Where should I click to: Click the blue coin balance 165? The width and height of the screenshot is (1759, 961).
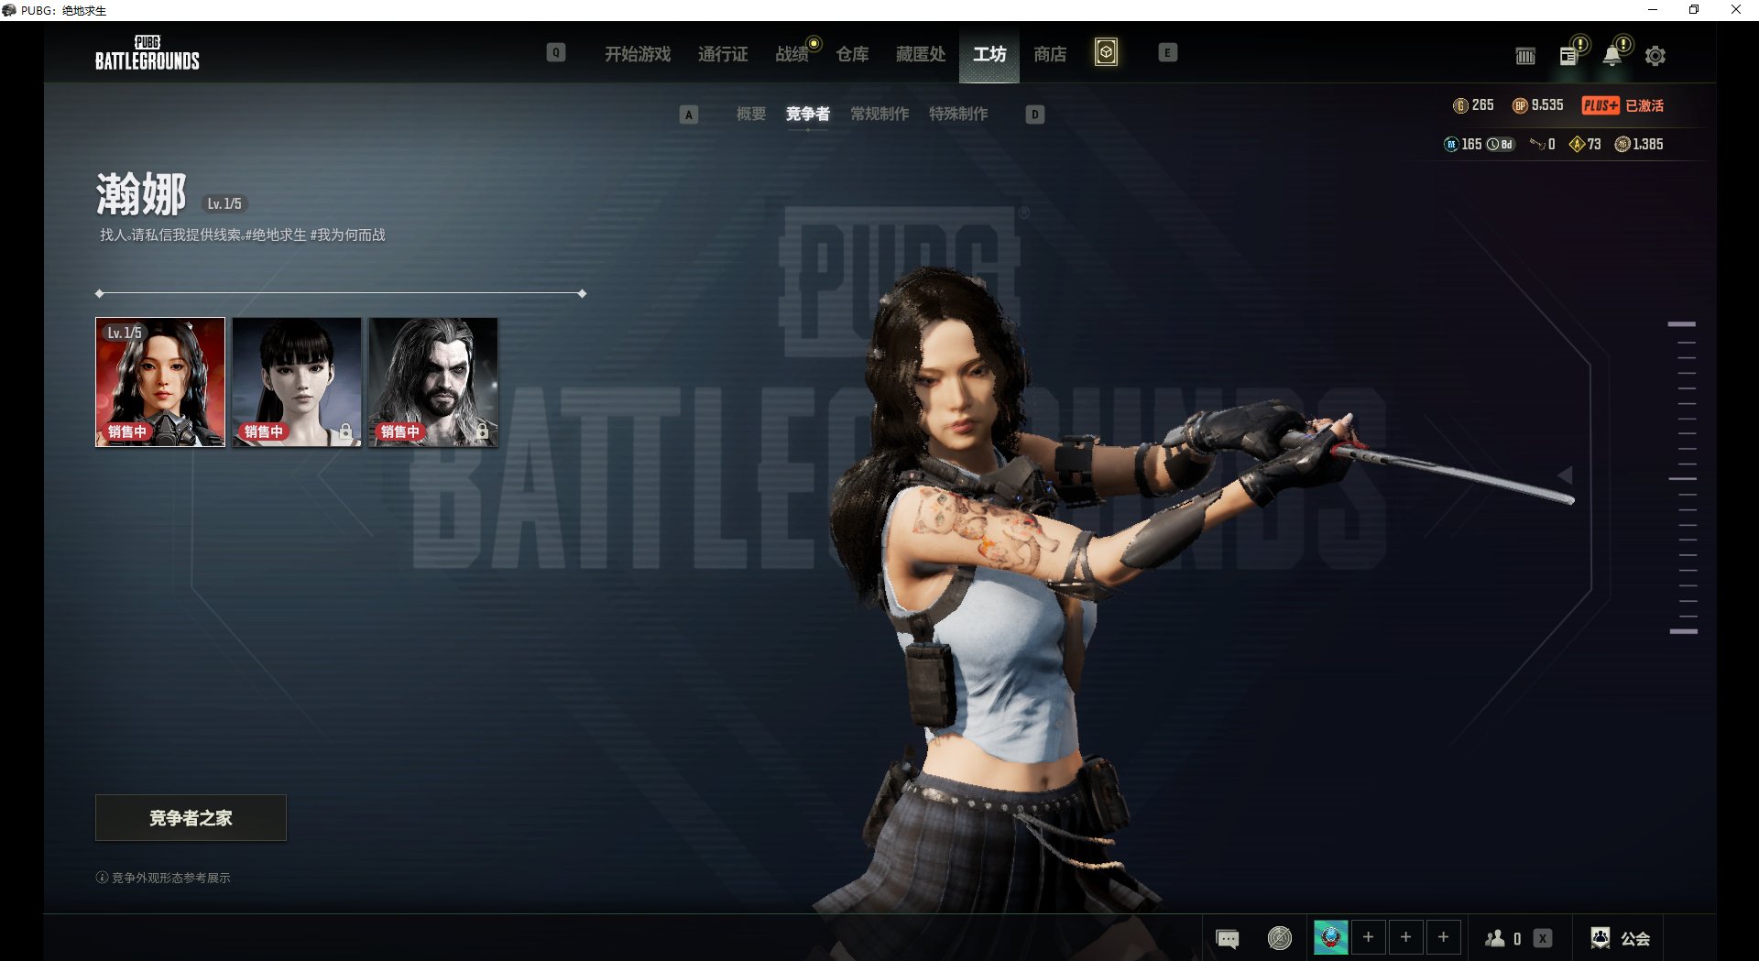click(1462, 144)
